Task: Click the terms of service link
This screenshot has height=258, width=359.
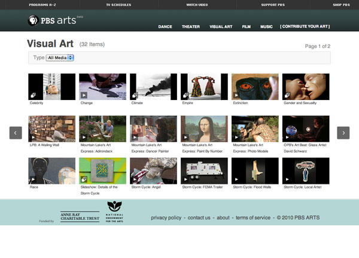Action: pyautogui.click(x=253, y=218)
